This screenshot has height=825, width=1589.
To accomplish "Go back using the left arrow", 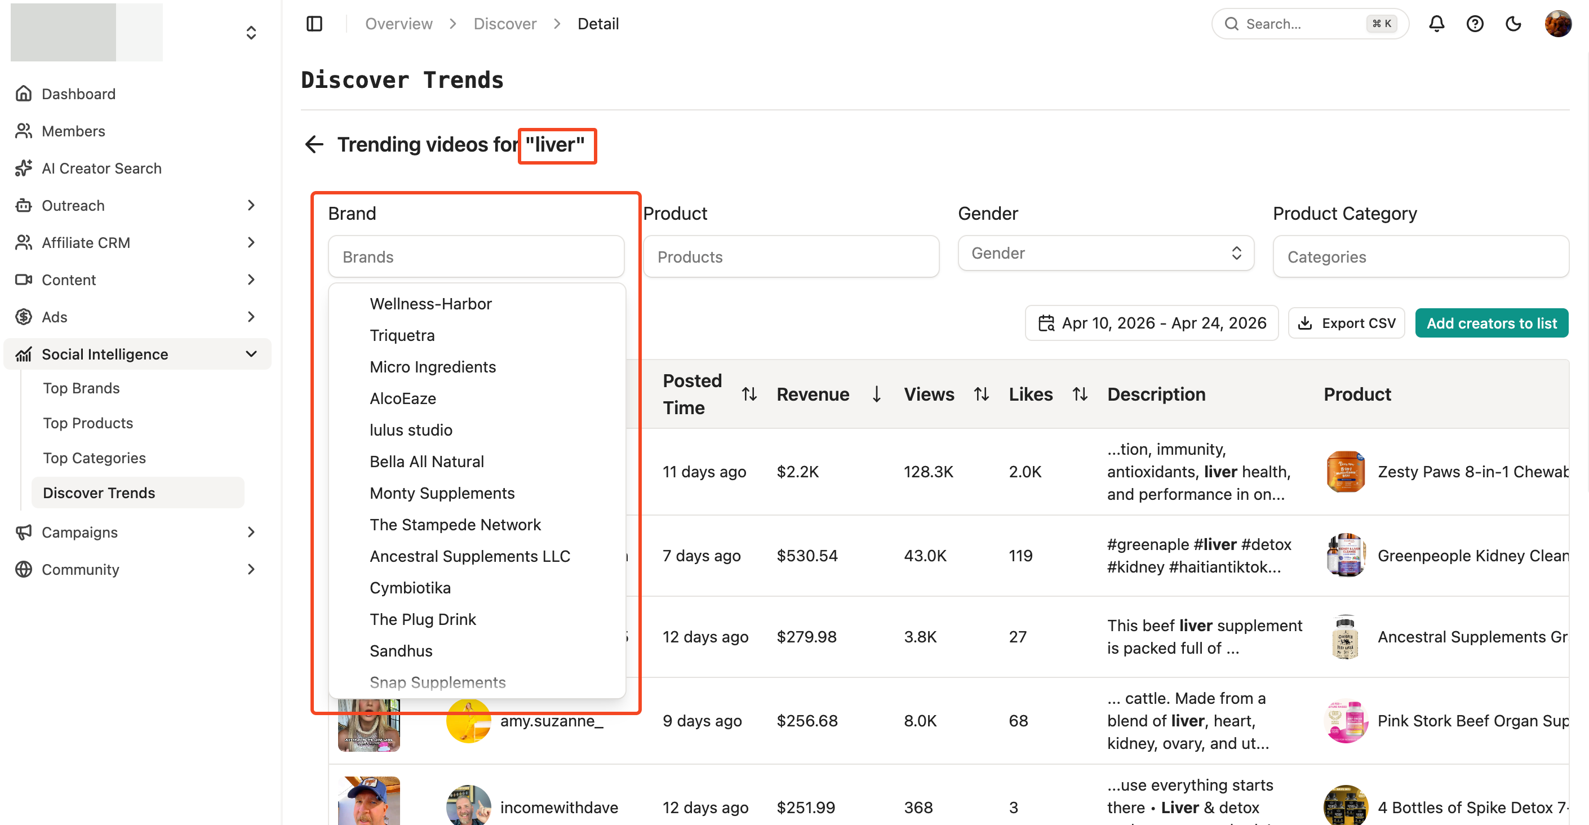I will pyautogui.click(x=314, y=144).
